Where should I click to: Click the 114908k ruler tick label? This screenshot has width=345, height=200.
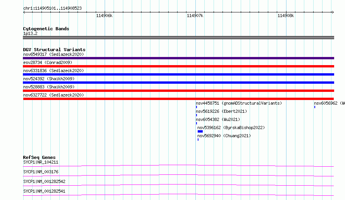pos(286,16)
